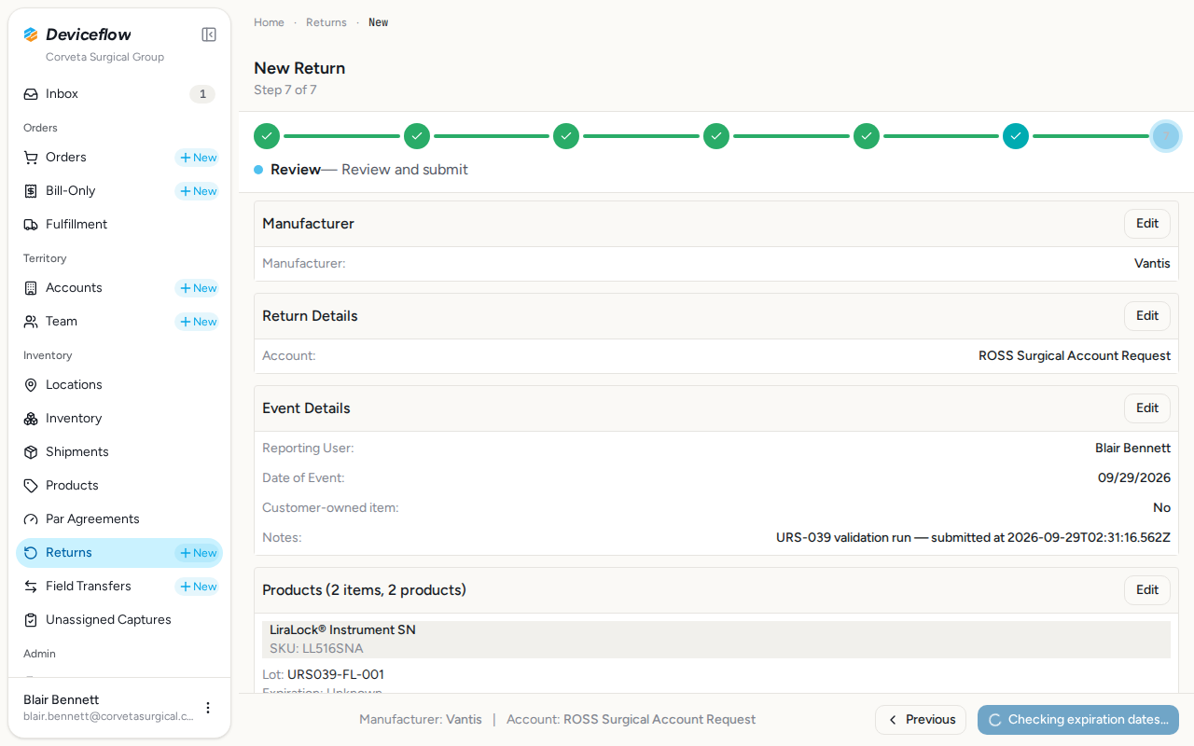Go back with the Previous button
This screenshot has width=1194, height=746.
[x=921, y=720]
